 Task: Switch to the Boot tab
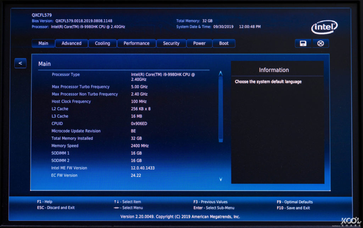coord(224,43)
